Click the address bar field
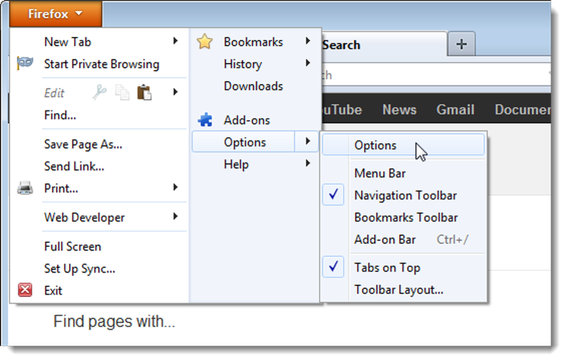566x361 pixels. click(436, 75)
